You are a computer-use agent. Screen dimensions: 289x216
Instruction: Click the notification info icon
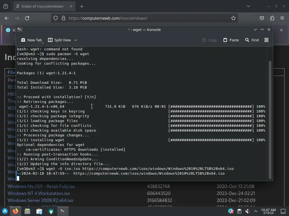click(8, 30)
